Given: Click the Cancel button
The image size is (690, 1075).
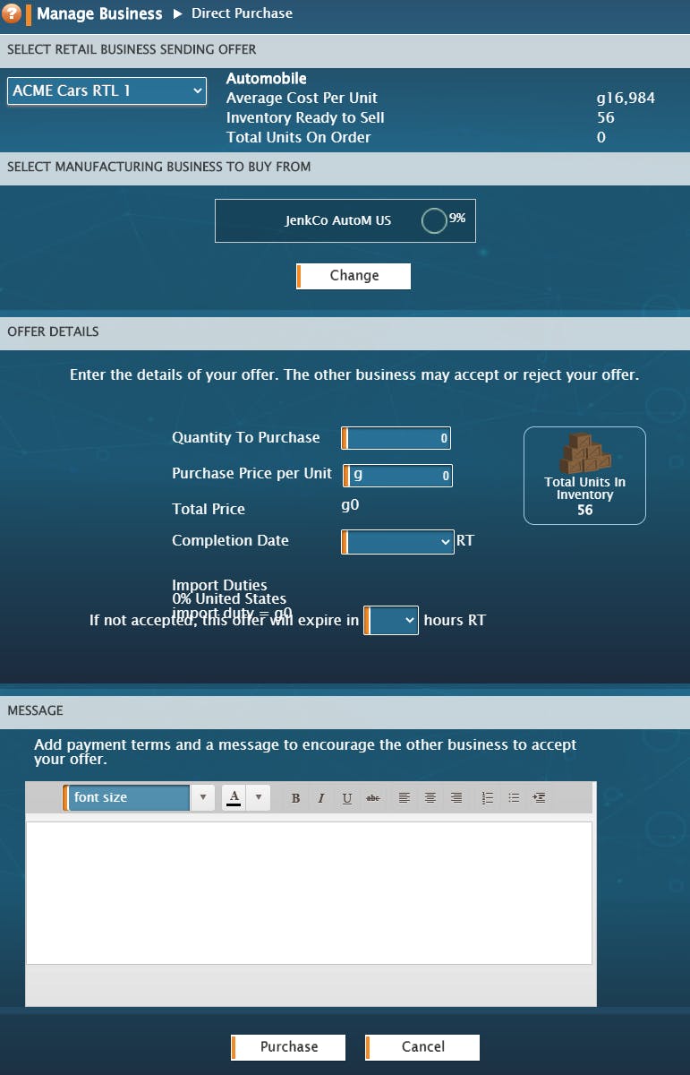Looking at the screenshot, I should click(x=422, y=1047).
